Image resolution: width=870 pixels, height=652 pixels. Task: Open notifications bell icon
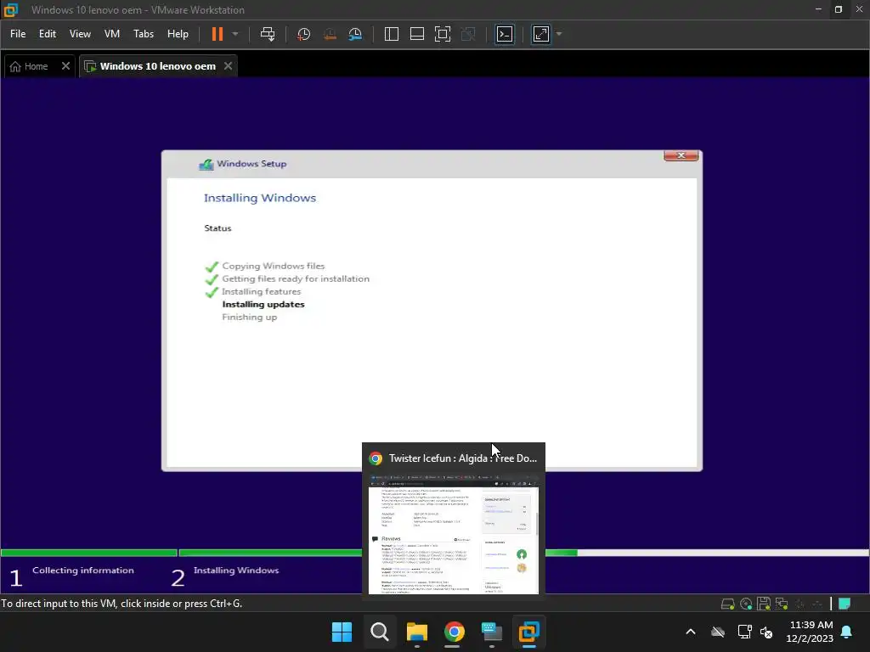click(x=847, y=632)
